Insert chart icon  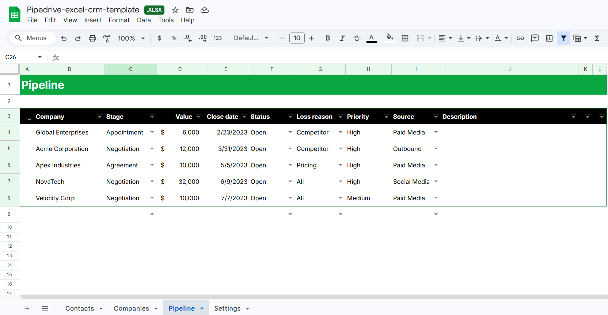click(x=549, y=38)
